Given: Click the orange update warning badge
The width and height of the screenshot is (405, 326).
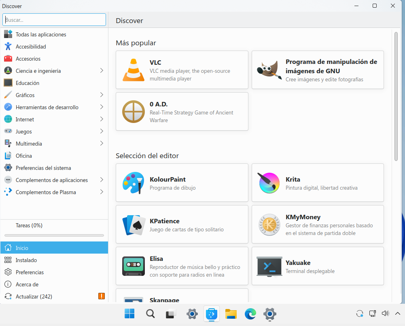Looking at the screenshot, I should (x=102, y=296).
